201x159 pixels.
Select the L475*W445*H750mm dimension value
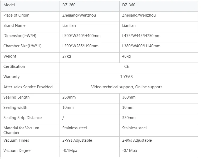[141, 36]
